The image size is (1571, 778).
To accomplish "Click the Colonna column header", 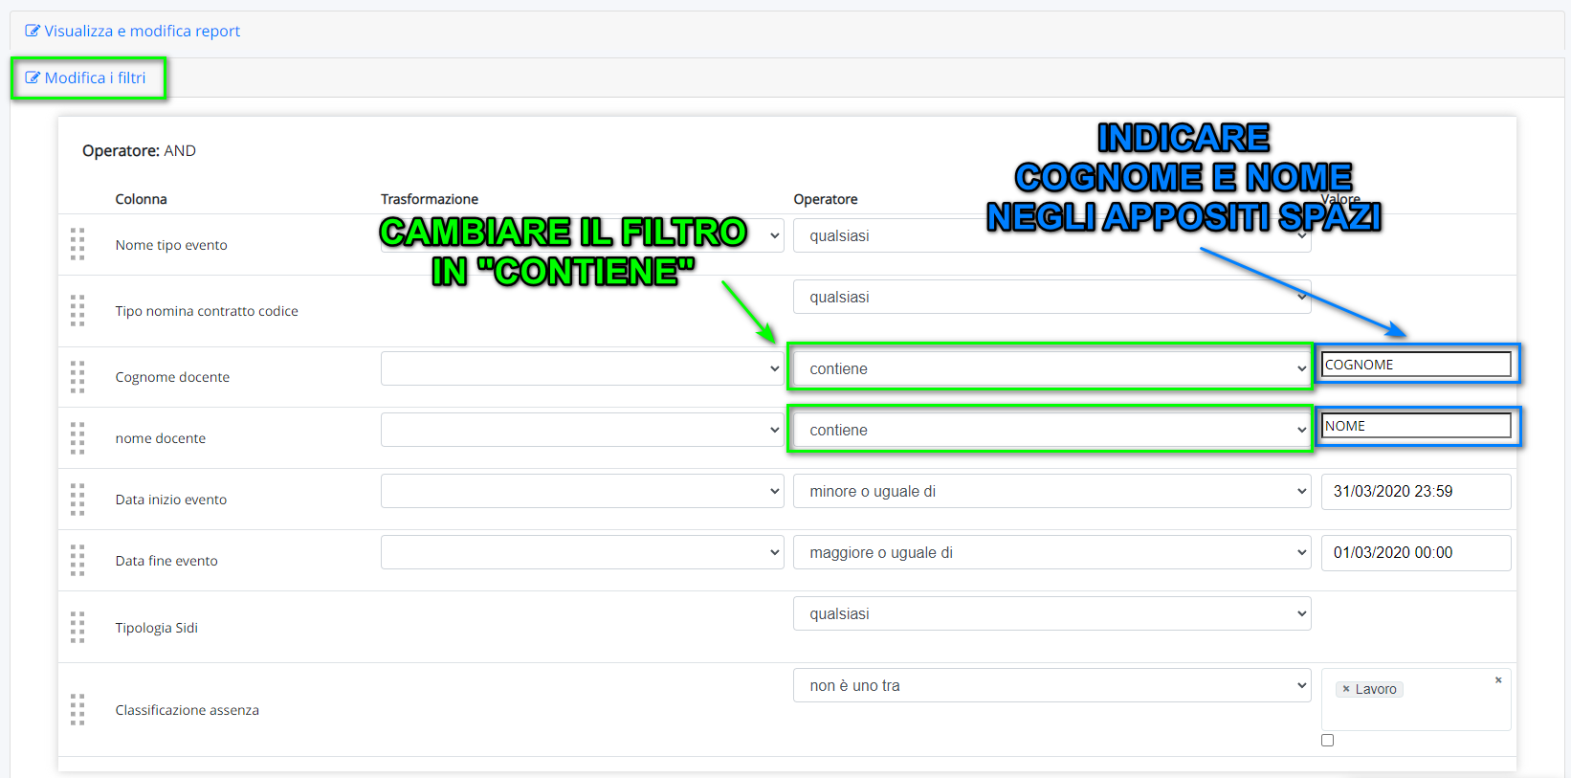I will (141, 199).
